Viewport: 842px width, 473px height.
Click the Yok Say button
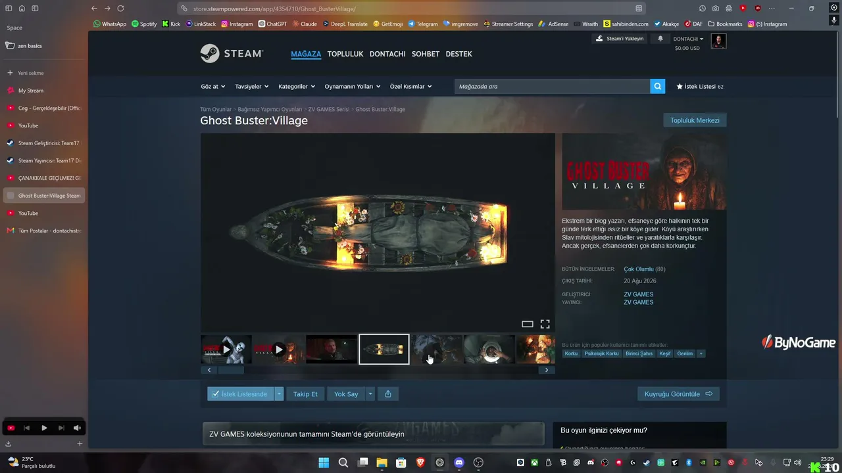[346, 394]
